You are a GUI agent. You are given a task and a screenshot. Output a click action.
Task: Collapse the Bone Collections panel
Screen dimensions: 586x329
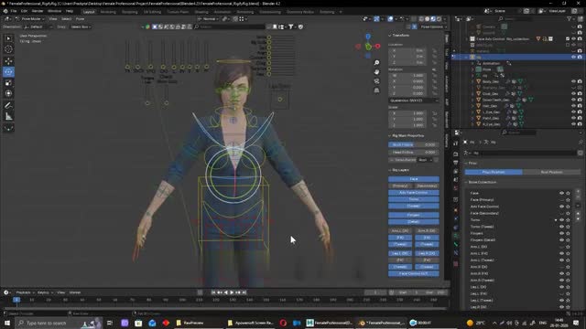point(466,183)
